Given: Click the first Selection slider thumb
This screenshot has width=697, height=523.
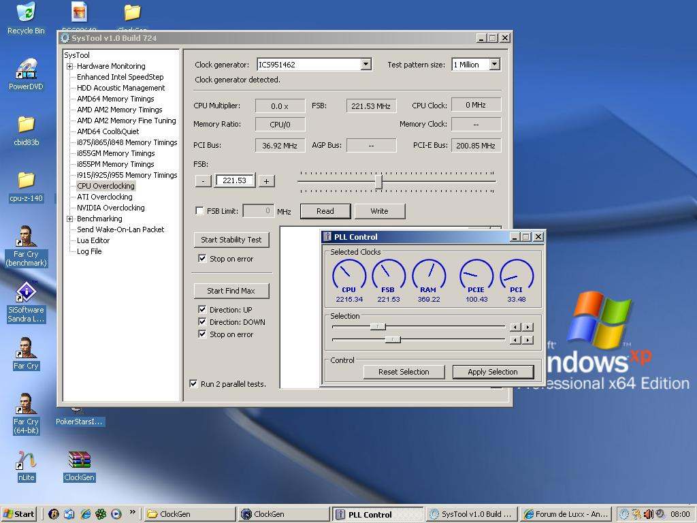Looking at the screenshot, I should pos(378,327).
